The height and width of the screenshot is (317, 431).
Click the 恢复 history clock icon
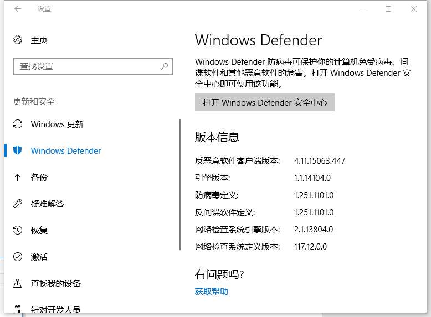point(18,230)
